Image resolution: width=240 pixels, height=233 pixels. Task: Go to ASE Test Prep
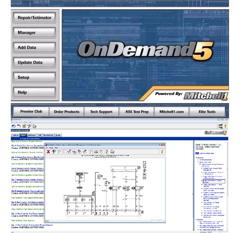coord(137,112)
